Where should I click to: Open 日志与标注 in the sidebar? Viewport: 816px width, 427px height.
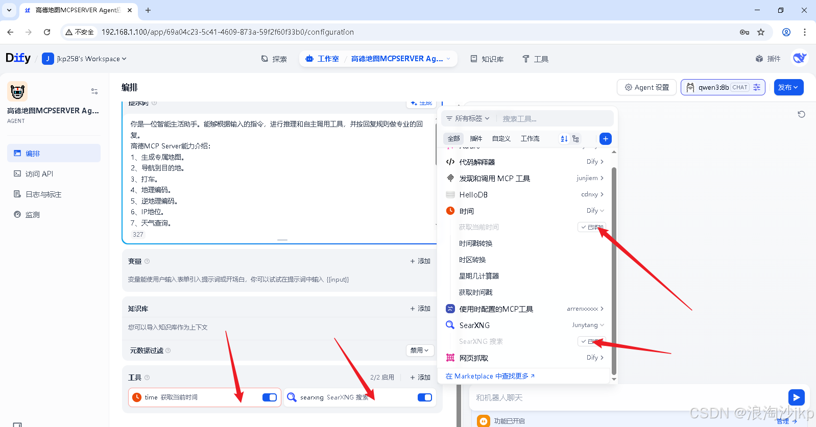[x=54, y=194]
